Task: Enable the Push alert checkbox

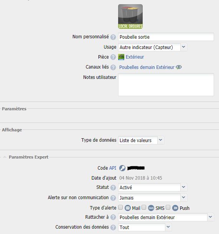Action: pyautogui.click(x=168, y=207)
